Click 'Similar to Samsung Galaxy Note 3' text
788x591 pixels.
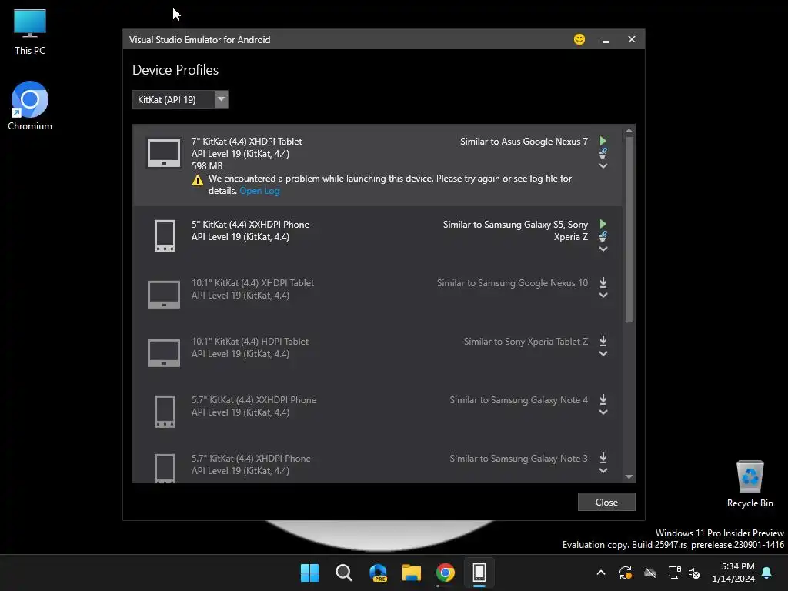[519, 459]
